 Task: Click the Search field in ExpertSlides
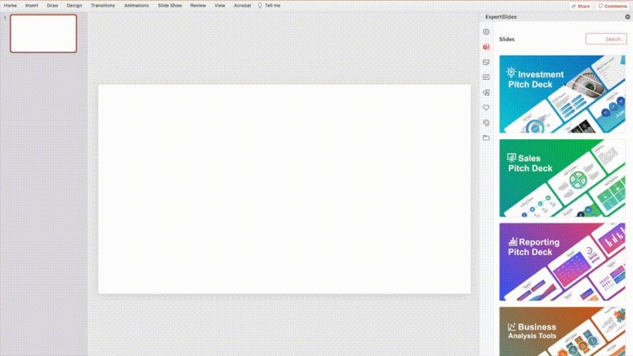(x=606, y=39)
